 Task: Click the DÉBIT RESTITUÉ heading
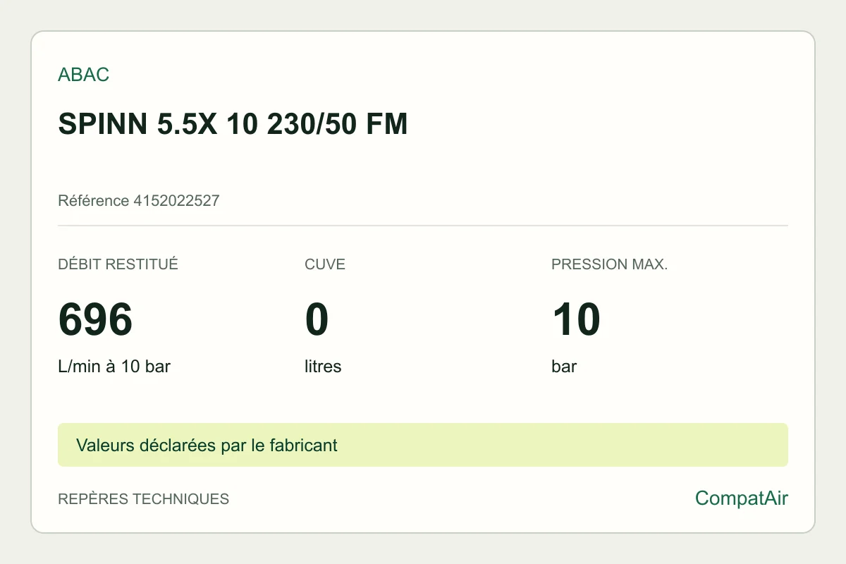point(118,264)
